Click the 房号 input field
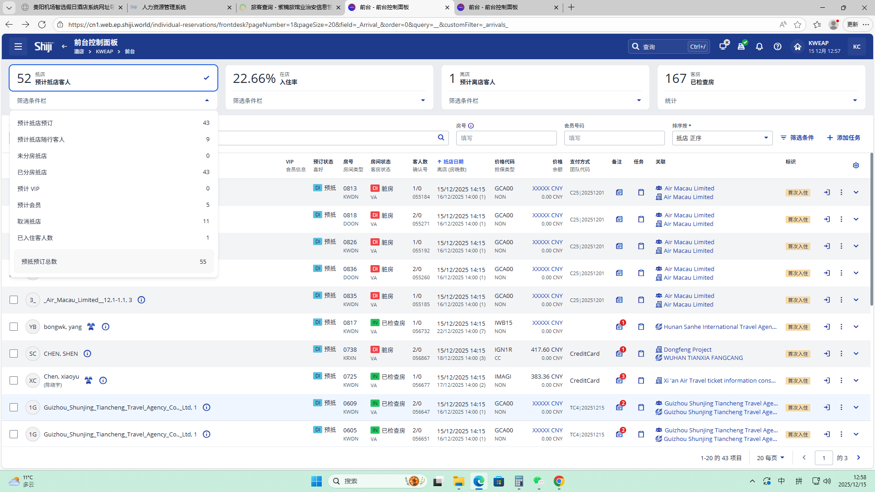 point(506,138)
